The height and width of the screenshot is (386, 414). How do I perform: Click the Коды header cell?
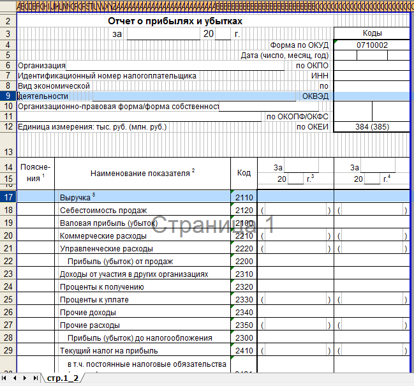(373, 33)
